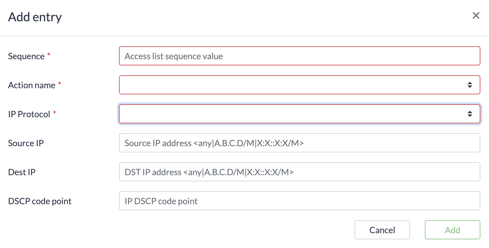Click the red asterisk beside Sequence
Screen dimensions: 489x248
(49, 55)
